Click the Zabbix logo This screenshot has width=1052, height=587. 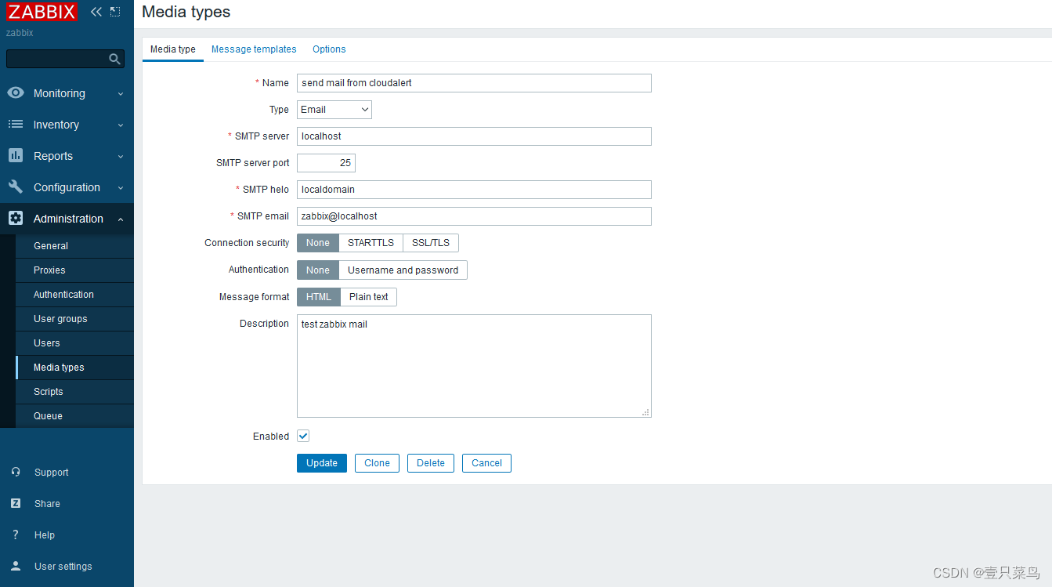coord(42,12)
